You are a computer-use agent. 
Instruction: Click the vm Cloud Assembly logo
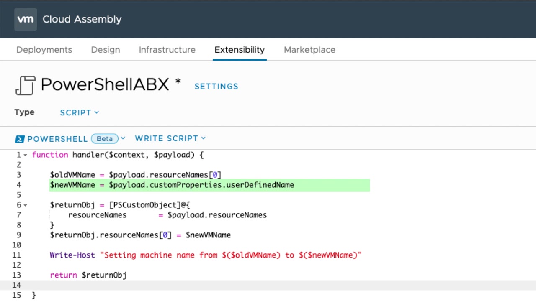click(25, 19)
